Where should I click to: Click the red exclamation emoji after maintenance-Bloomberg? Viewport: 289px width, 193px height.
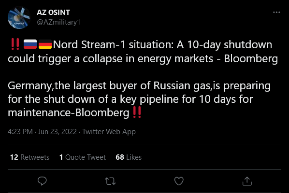click(x=137, y=112)
